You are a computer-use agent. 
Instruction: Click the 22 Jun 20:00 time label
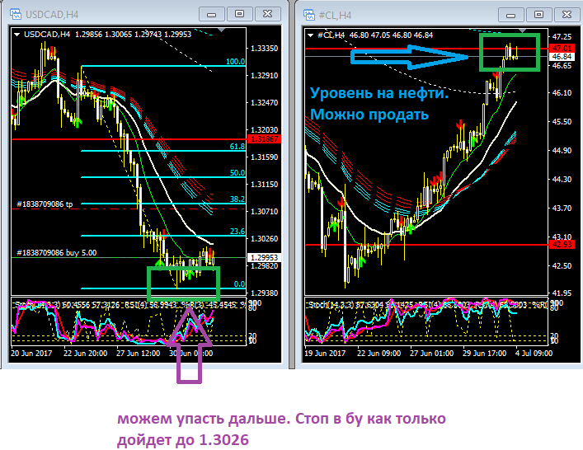(x=85, y=353)
